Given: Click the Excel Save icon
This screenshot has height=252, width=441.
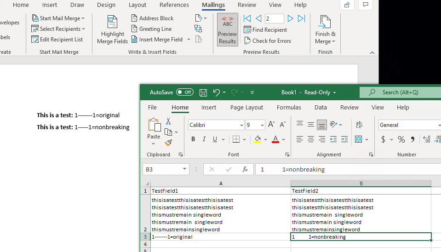Looking at the screenshot, I should coord(203,92).
